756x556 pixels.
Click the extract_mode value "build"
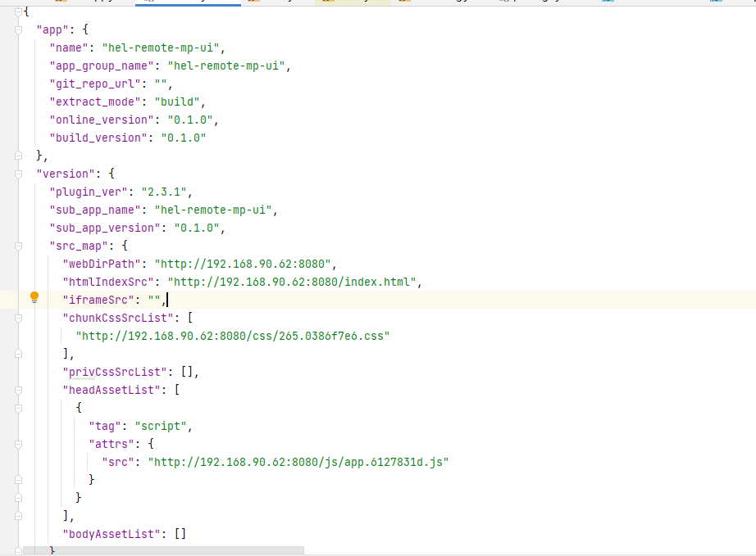(180, 102)
